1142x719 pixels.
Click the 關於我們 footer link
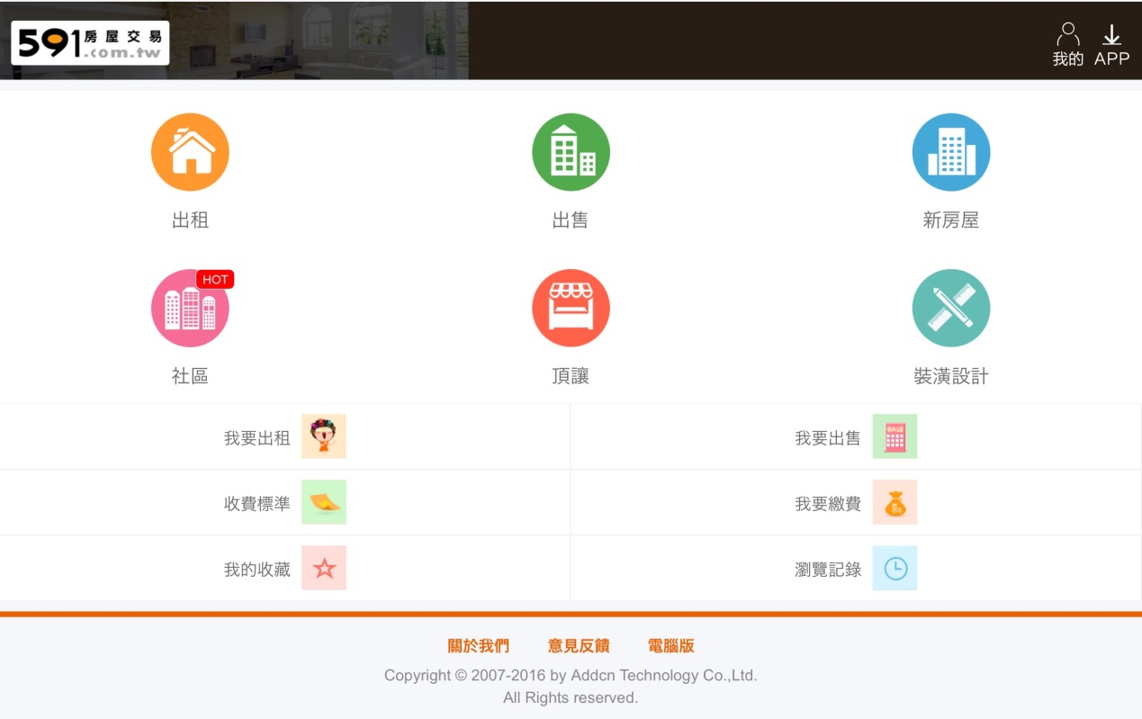(478, 646)
